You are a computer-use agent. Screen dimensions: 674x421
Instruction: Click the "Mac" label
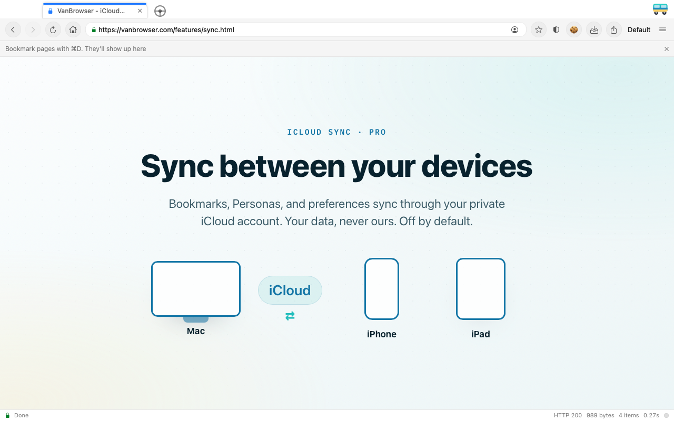(196, 331)
